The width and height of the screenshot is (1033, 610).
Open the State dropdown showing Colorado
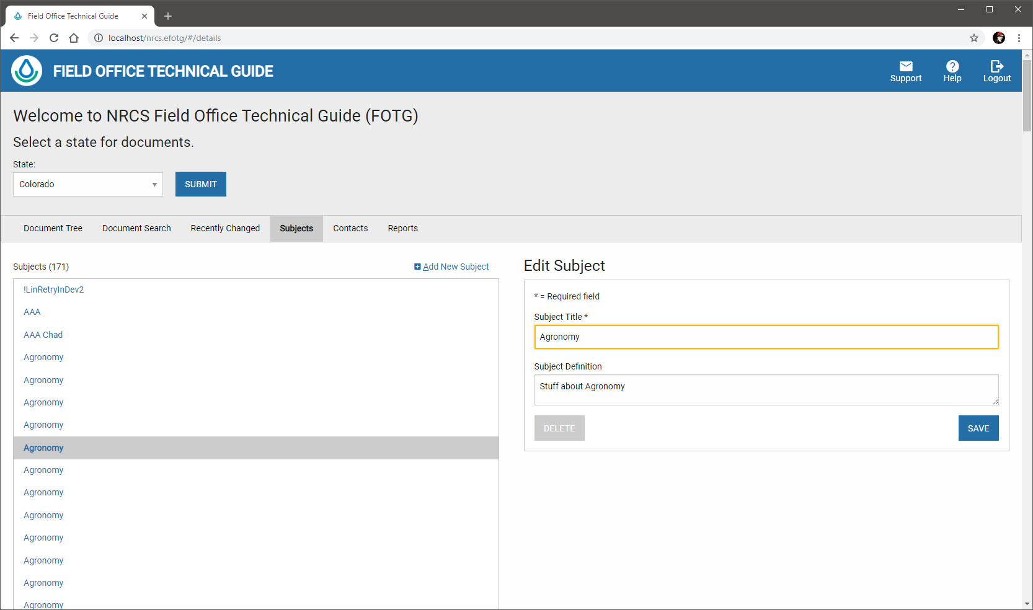point(88,184)
